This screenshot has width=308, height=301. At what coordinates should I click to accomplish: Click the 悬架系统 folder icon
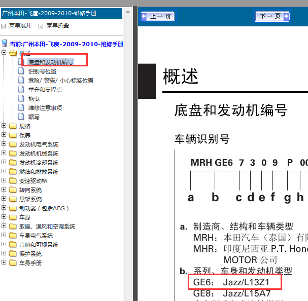(x=13, y=199)
